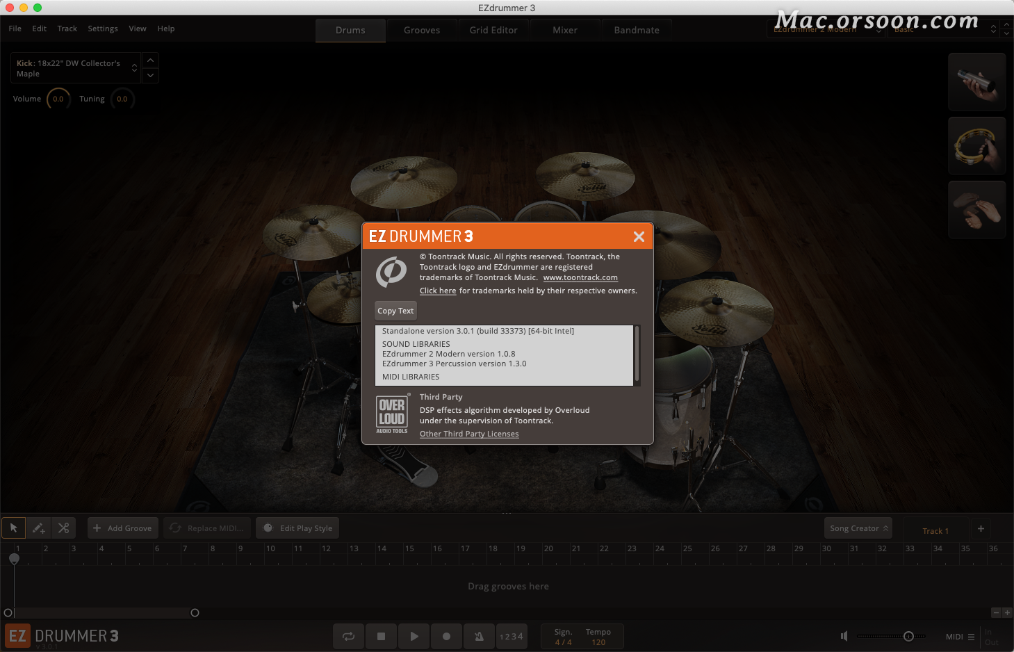Click the Add Groove button
Viewport: 1014px width, 652px height.
(x=123, y=528)
